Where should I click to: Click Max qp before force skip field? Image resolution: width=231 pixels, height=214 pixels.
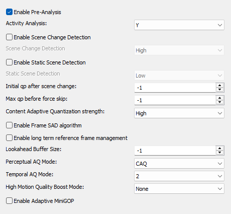click(x=175, y=100)
